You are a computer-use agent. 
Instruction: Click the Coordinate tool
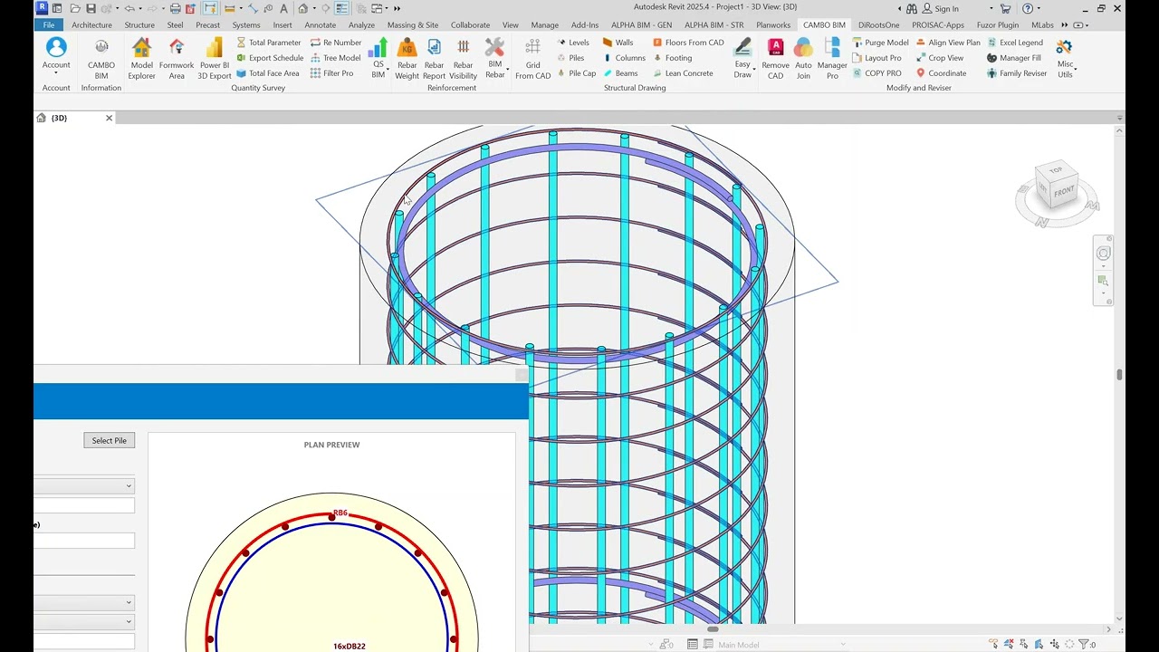(x=941, y=73)
